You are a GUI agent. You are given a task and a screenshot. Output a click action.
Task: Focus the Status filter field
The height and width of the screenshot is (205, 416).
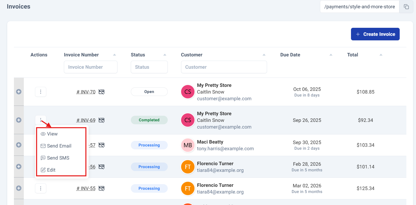[149, 67]
